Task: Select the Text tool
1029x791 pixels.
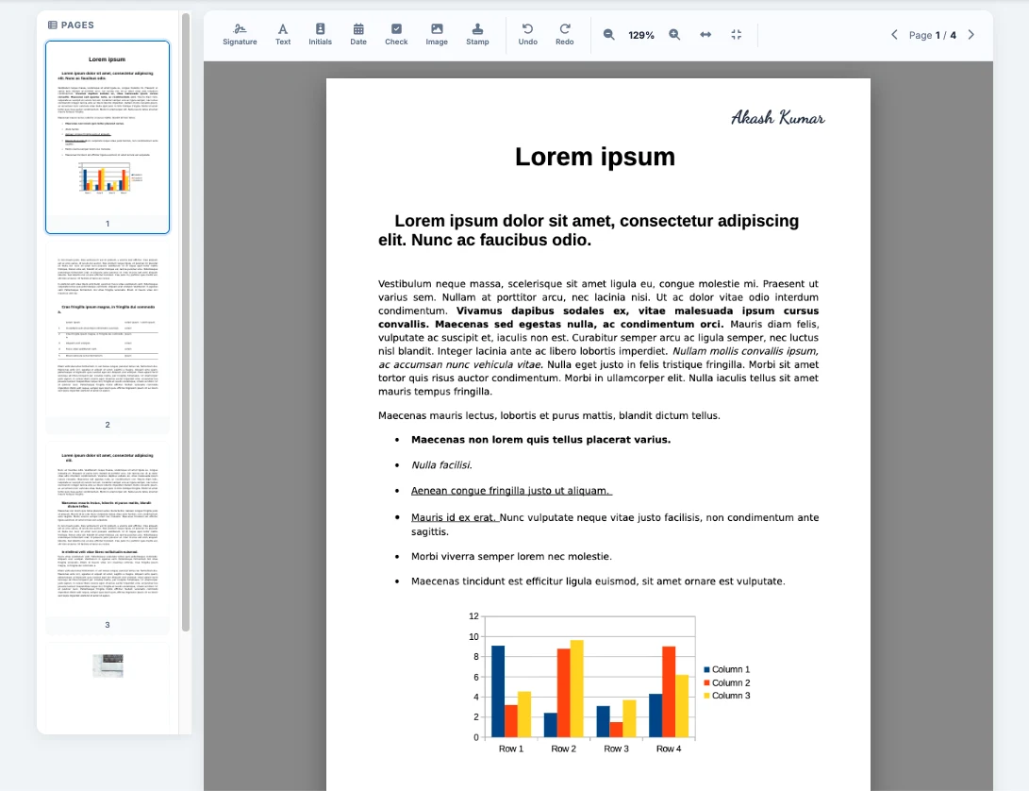Action: (283, 35)
